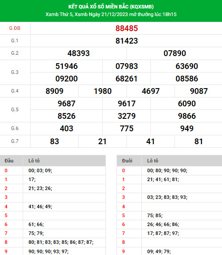Select red head digit 8 row
Viewport: 222px width, 255px height.
[6, 242]
